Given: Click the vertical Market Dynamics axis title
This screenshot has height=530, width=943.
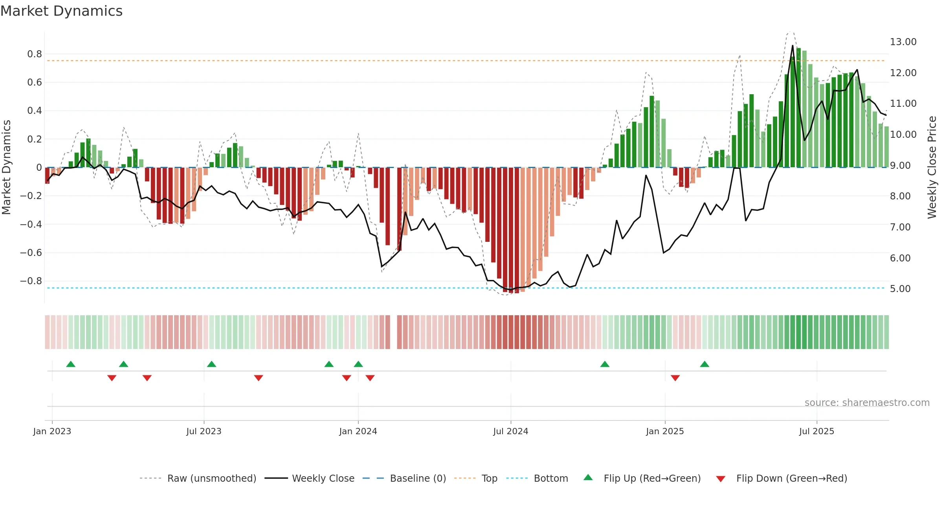Looking at the screenshot, I should (6, 167).
